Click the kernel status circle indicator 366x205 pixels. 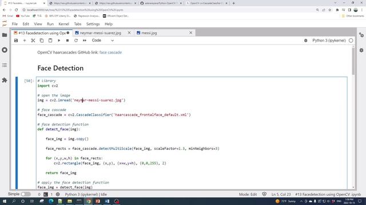click(351, 40)
